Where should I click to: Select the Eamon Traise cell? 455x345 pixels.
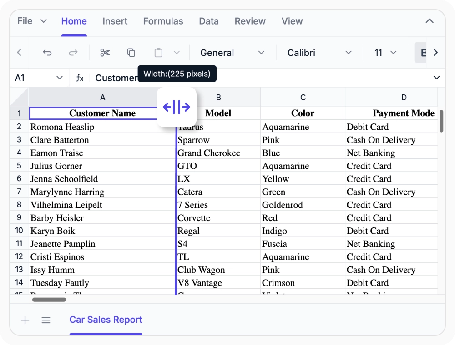point(102,153)
